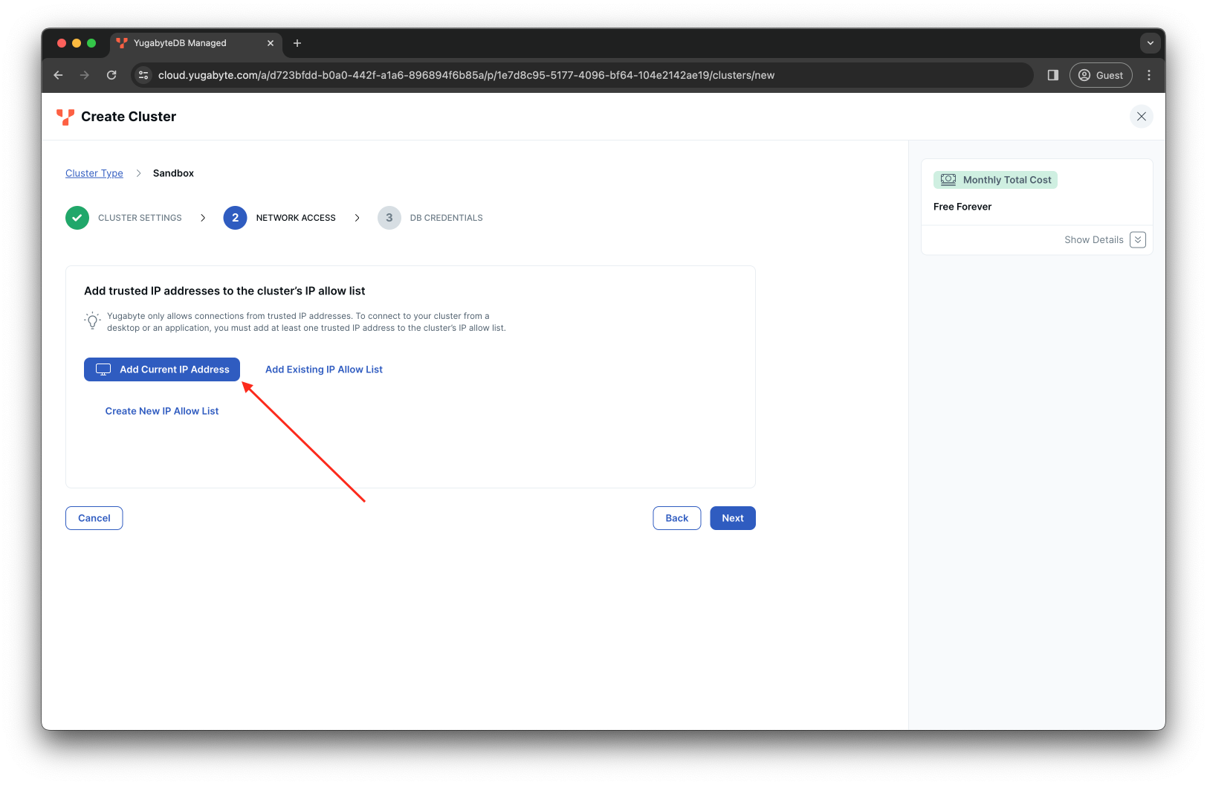Click the Guest profile badge
Viewport: 1207px width, 785px height.
point(1101,75)
